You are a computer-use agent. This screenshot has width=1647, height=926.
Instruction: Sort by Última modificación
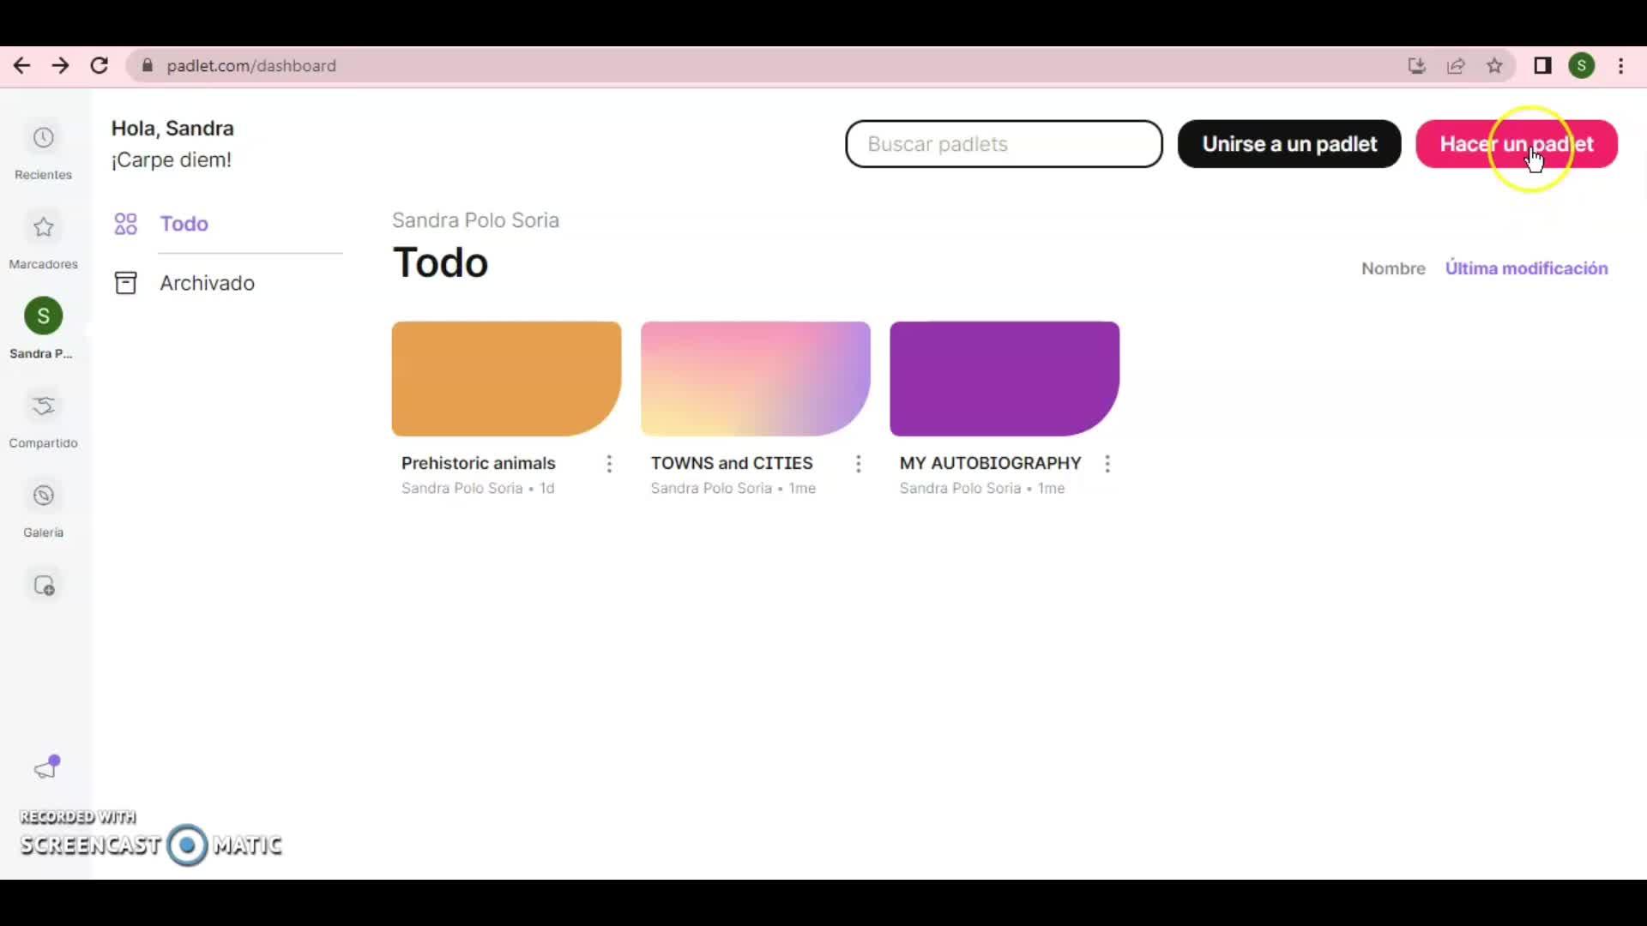pyautogui.click(x=1526, y=268)
